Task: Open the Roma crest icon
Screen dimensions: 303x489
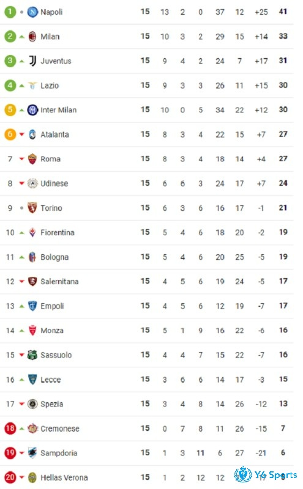Action: click(x=32, y=159)
